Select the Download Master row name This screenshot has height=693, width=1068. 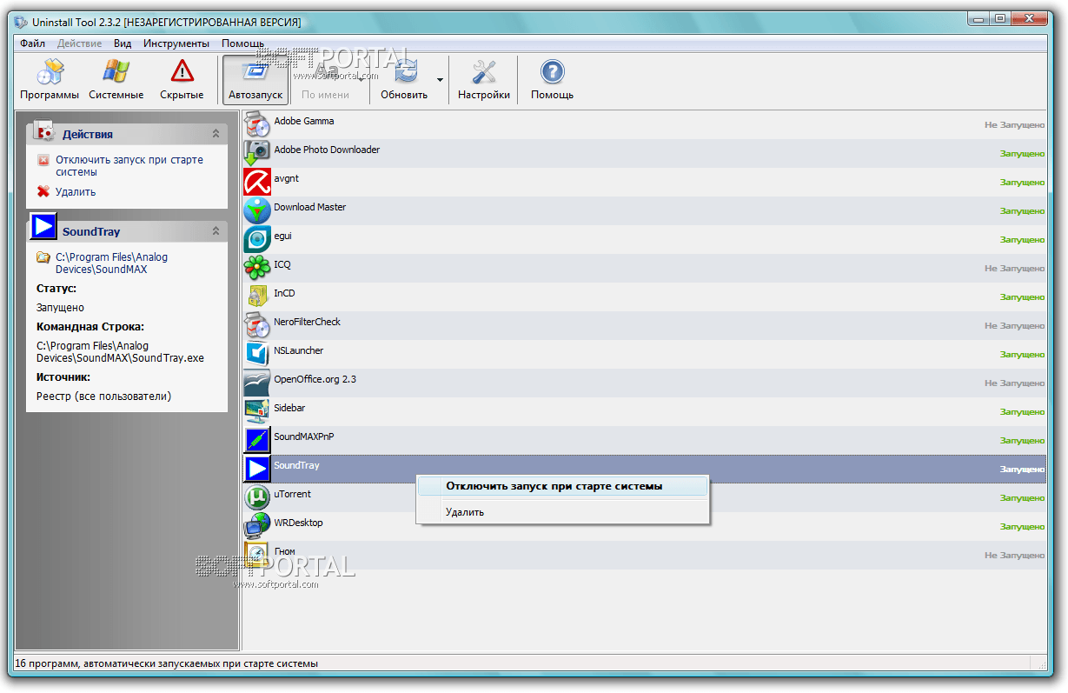(x=310, y=207)
